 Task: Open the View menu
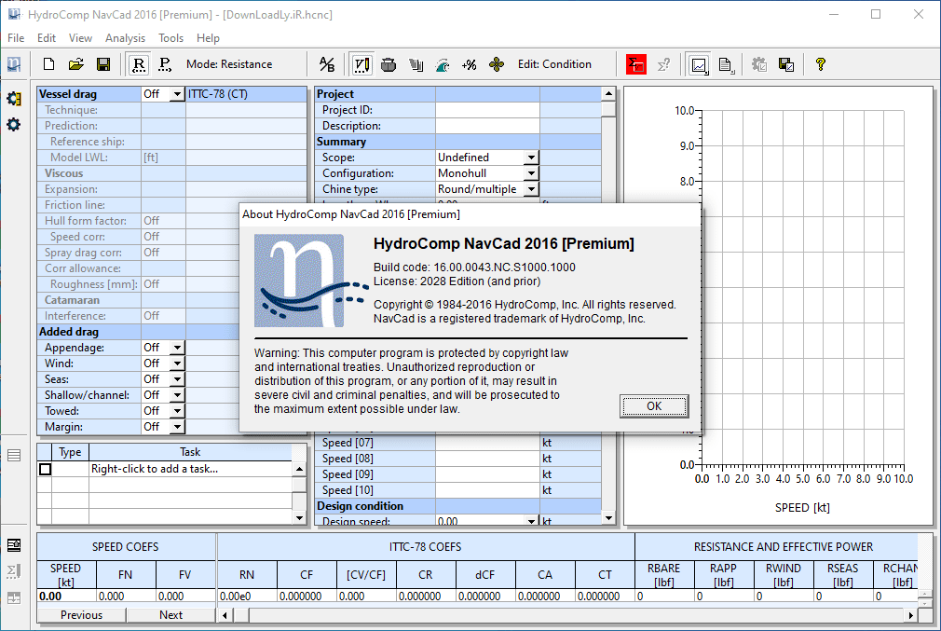click(x=80, y=38)
